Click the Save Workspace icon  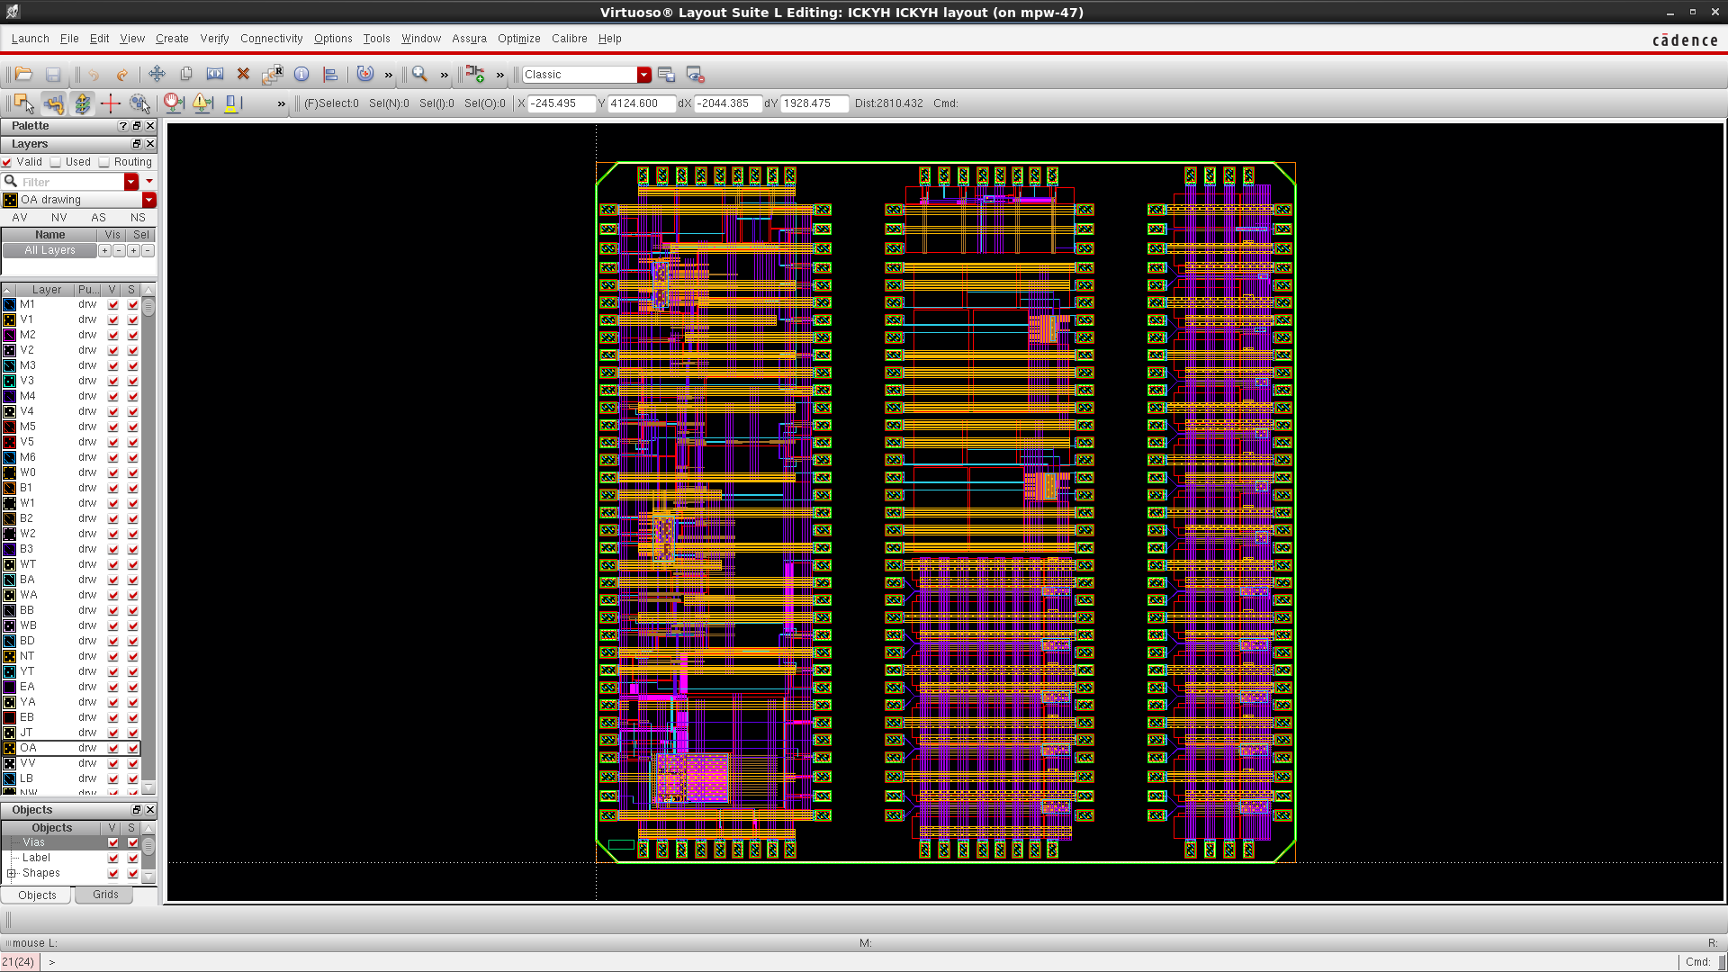[x=666, y=75]
